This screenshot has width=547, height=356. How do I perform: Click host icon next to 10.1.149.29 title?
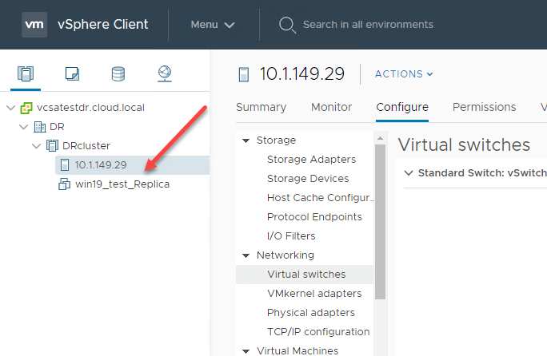244,74
